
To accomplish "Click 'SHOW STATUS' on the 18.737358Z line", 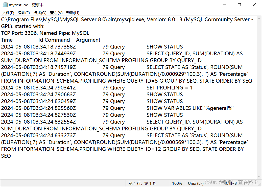I will click(164, 47).
